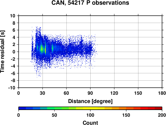Click the y-axis tick label -10

[12, 88]
